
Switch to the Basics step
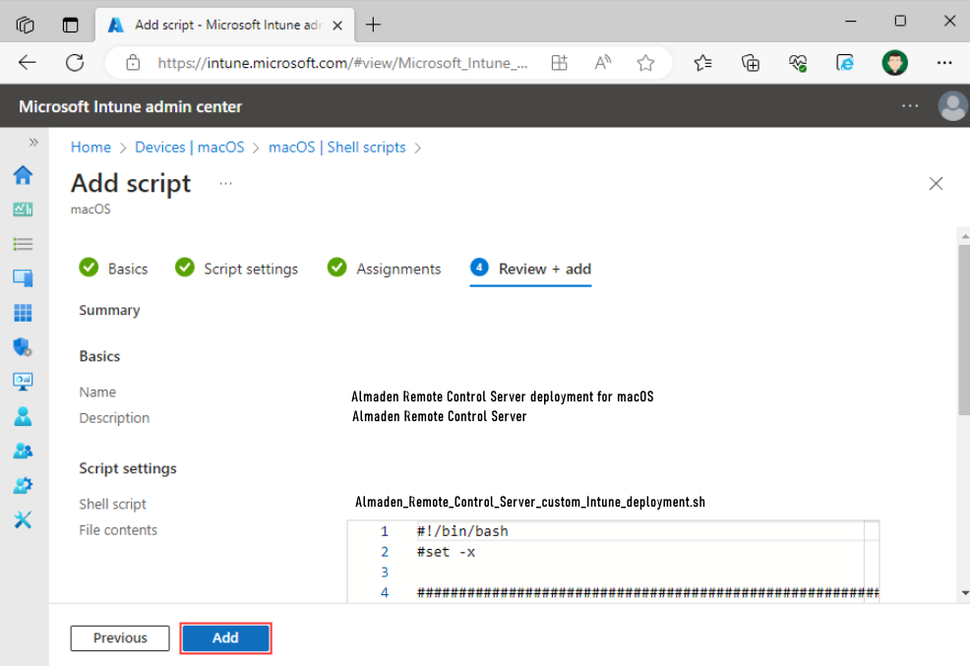[x=114, y=269]
